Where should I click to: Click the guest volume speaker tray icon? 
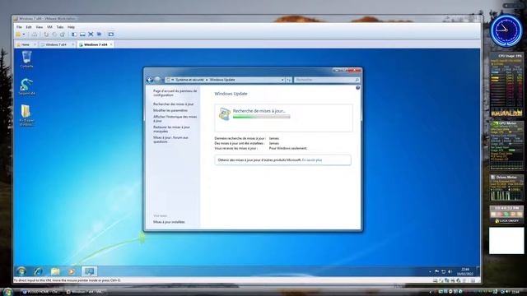(x=450, y=271)
